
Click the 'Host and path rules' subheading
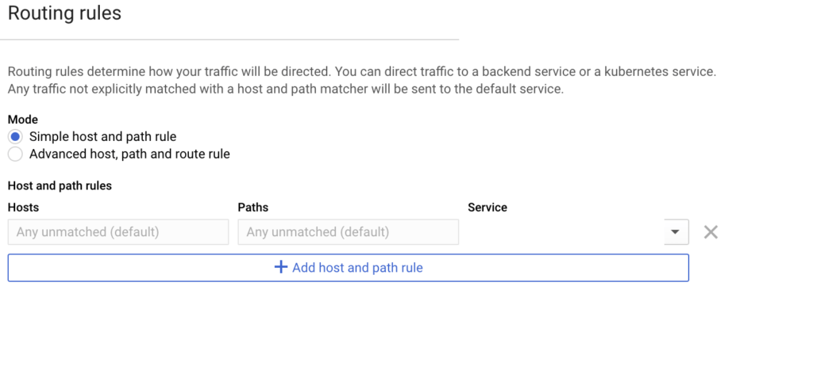(60, 185)
